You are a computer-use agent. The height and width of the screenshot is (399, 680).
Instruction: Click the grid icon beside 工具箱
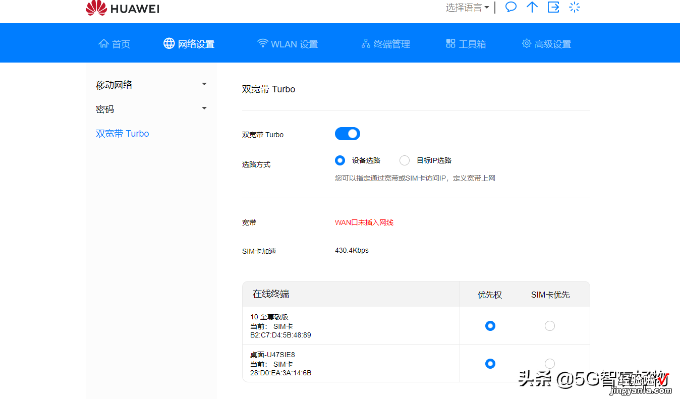[x=451, y=43]
